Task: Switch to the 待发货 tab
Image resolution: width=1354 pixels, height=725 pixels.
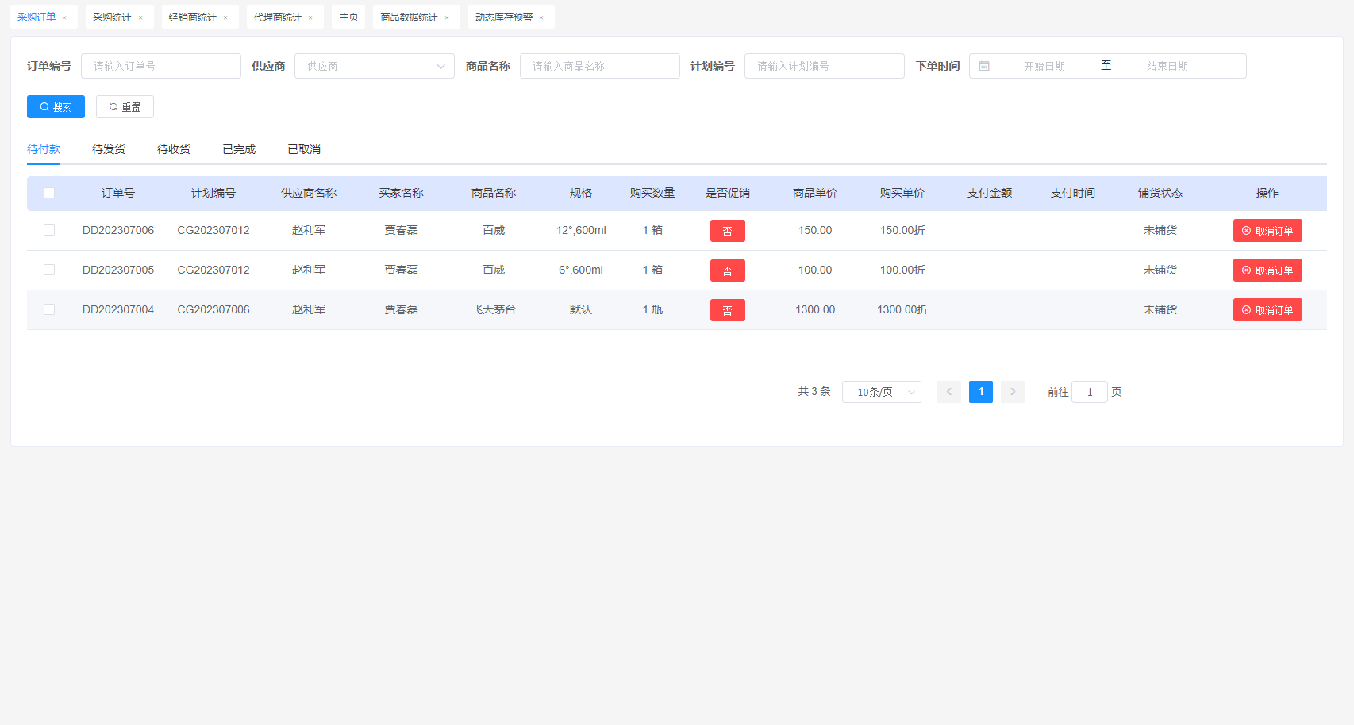Action: coord(109,149)
